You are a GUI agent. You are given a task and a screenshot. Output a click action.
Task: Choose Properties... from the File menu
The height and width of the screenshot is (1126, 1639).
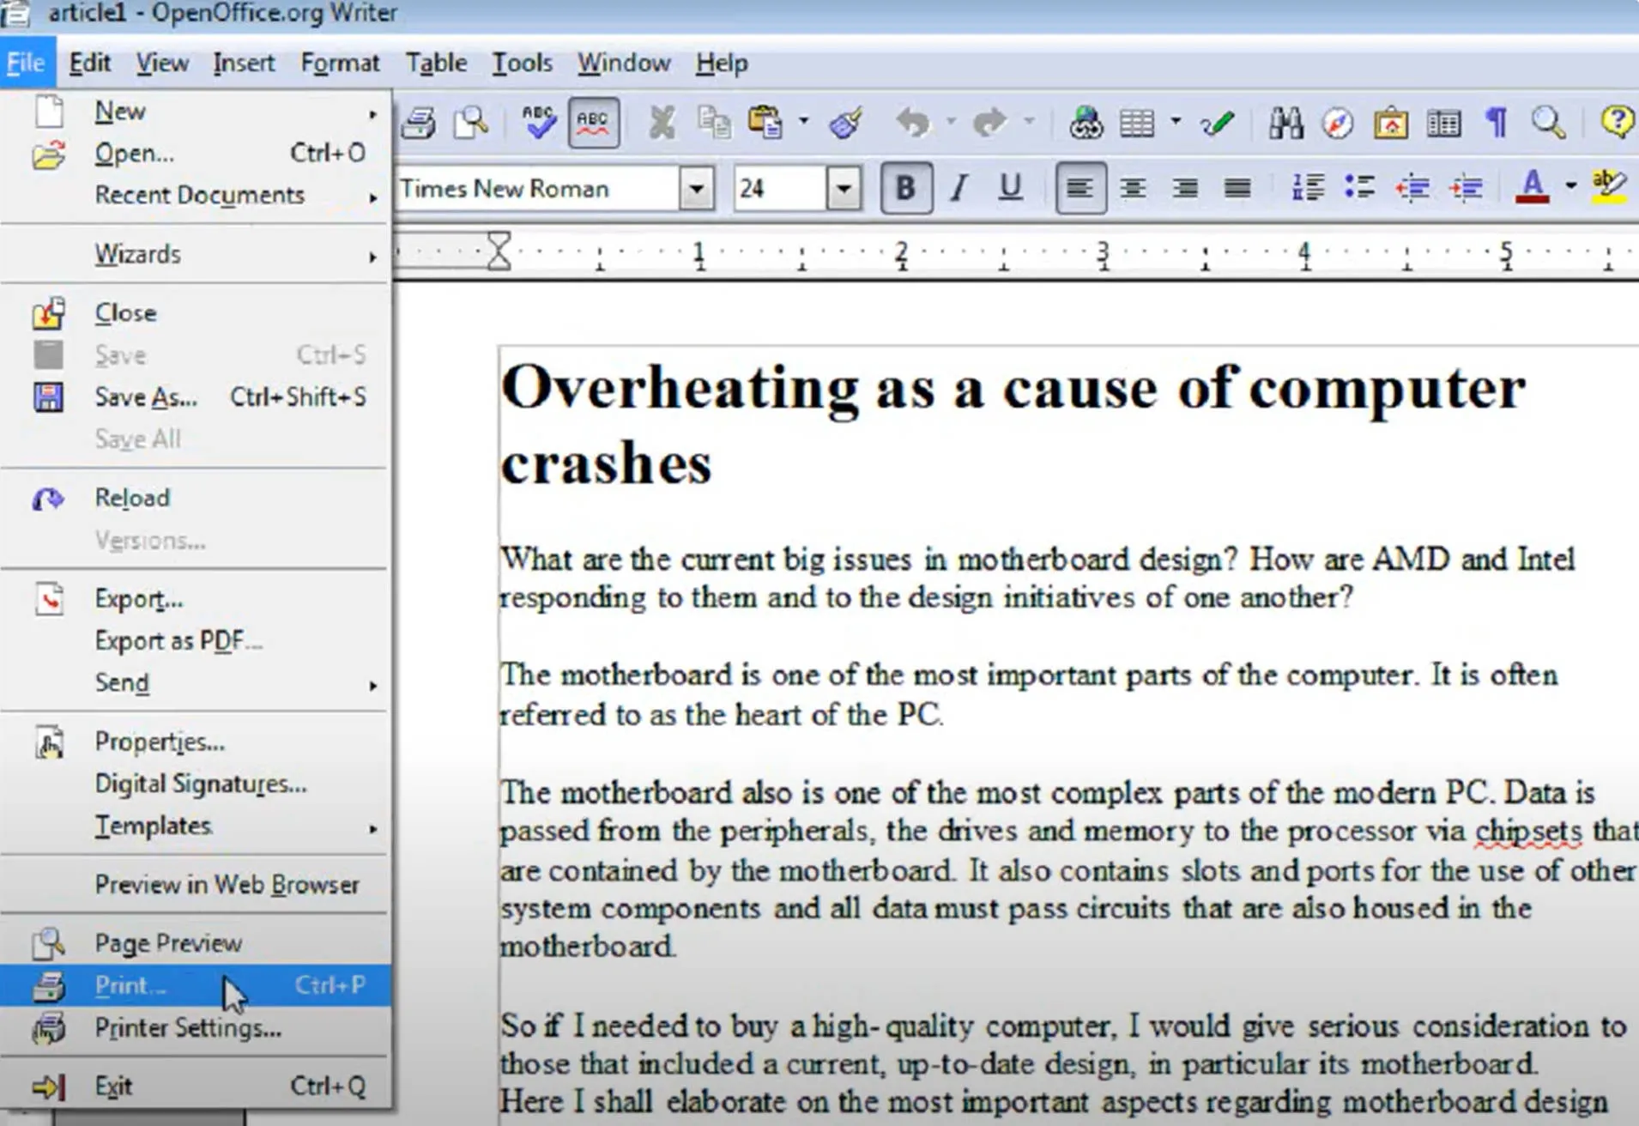pyautogui.click(x=196, y=742)
